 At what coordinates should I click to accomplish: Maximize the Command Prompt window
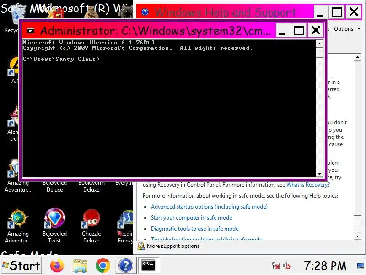[x=299, y=30]
